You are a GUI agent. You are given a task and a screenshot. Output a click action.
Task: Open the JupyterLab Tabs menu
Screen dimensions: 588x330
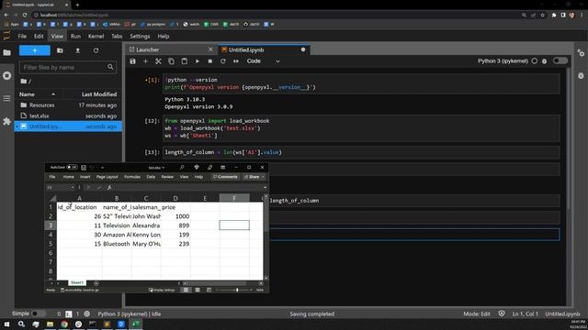(117, 37)
